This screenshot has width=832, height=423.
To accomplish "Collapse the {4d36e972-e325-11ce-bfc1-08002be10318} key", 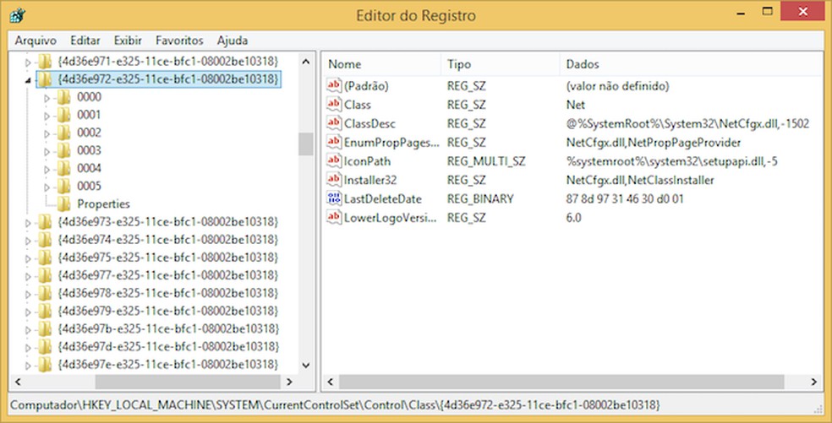I will pos(28,80).
